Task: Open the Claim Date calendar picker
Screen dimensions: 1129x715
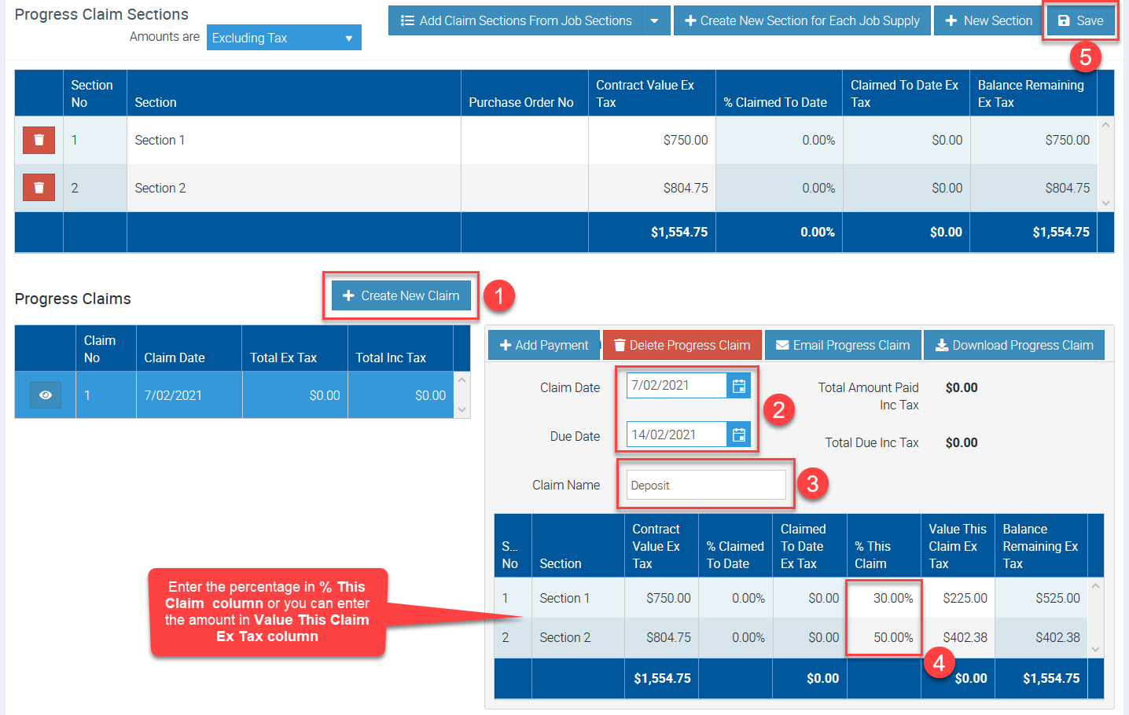Action: point(738,386)
